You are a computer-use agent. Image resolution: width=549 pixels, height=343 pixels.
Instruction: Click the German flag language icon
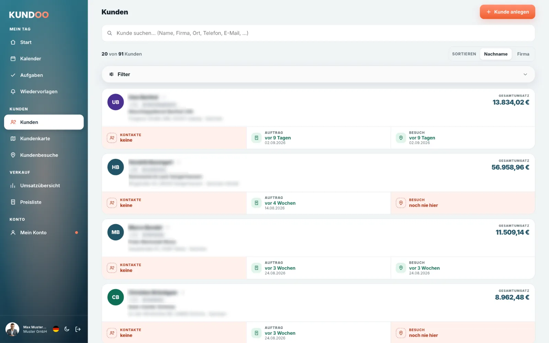[x=56, y=329]
